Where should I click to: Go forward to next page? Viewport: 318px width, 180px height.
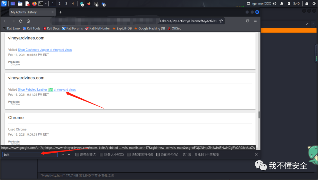13,21
